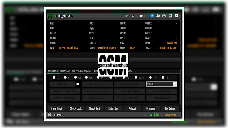228x128 pixels.
Task: Click the Read Apple ID button
Action: 129,91
